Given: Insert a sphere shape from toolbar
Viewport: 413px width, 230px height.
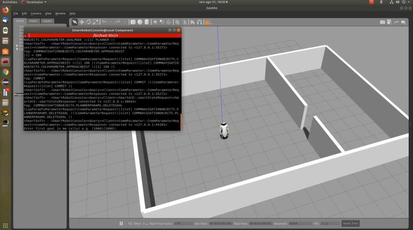Looking at the screenshot, I should click(x=140, y=22).
